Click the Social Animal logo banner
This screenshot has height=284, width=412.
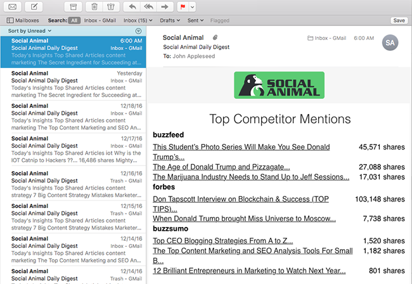point(279,85)
